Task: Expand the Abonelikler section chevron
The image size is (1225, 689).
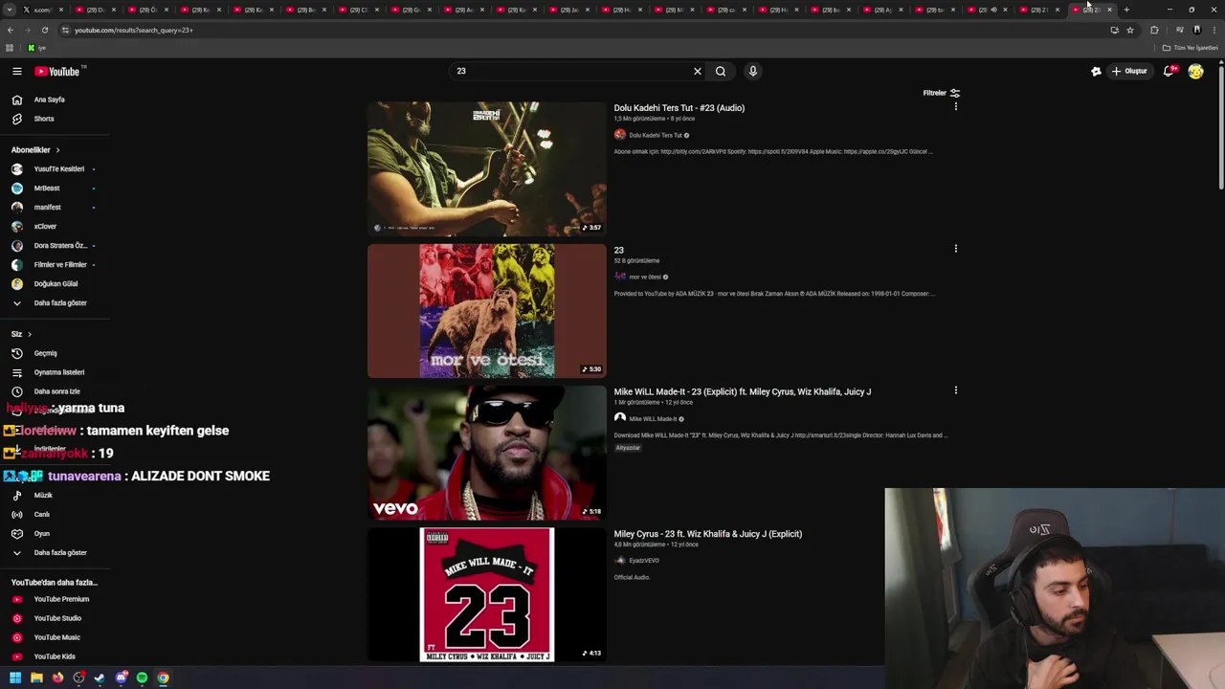Action: [x=57, y=150]
